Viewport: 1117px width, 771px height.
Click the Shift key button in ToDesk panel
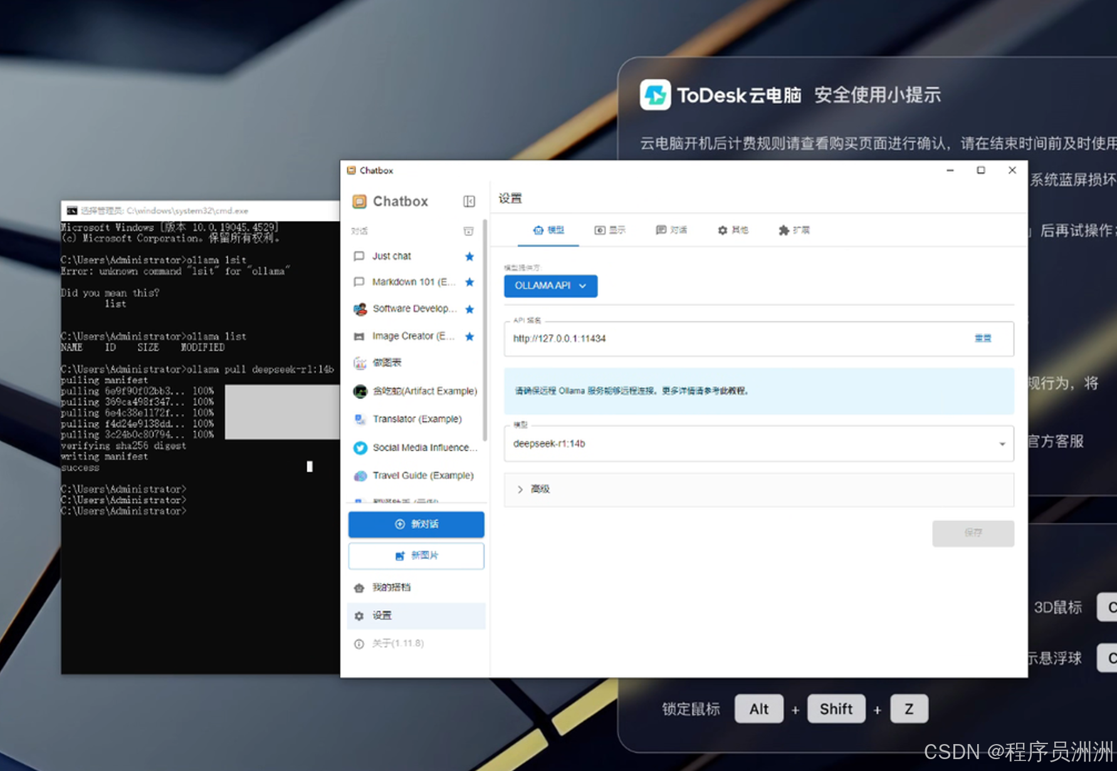point(836,709)
